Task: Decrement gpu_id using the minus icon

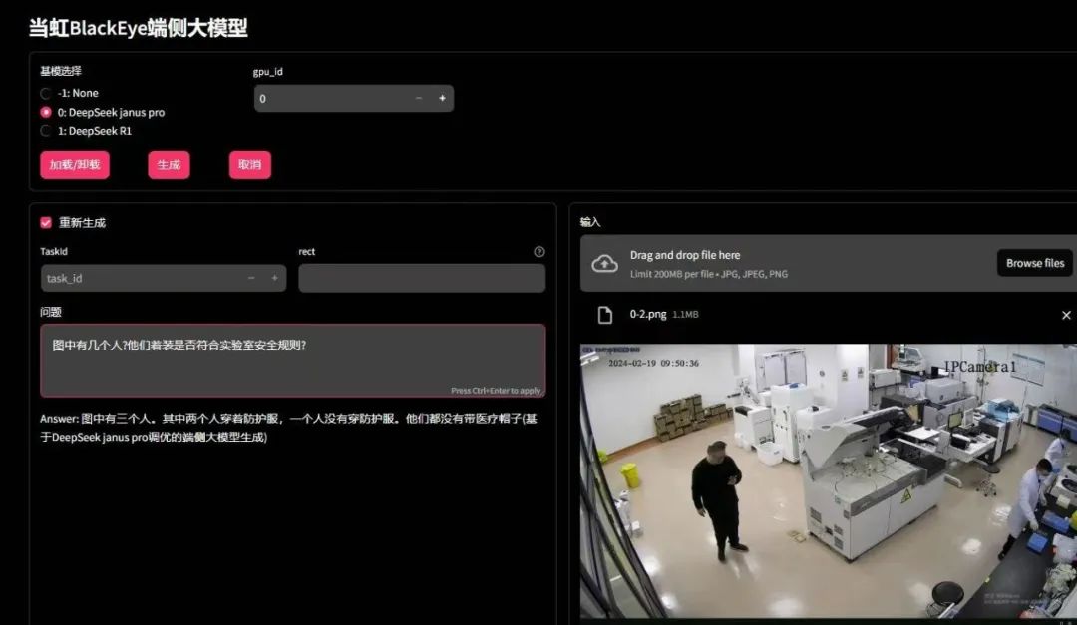Action: (x=418, y=98)
